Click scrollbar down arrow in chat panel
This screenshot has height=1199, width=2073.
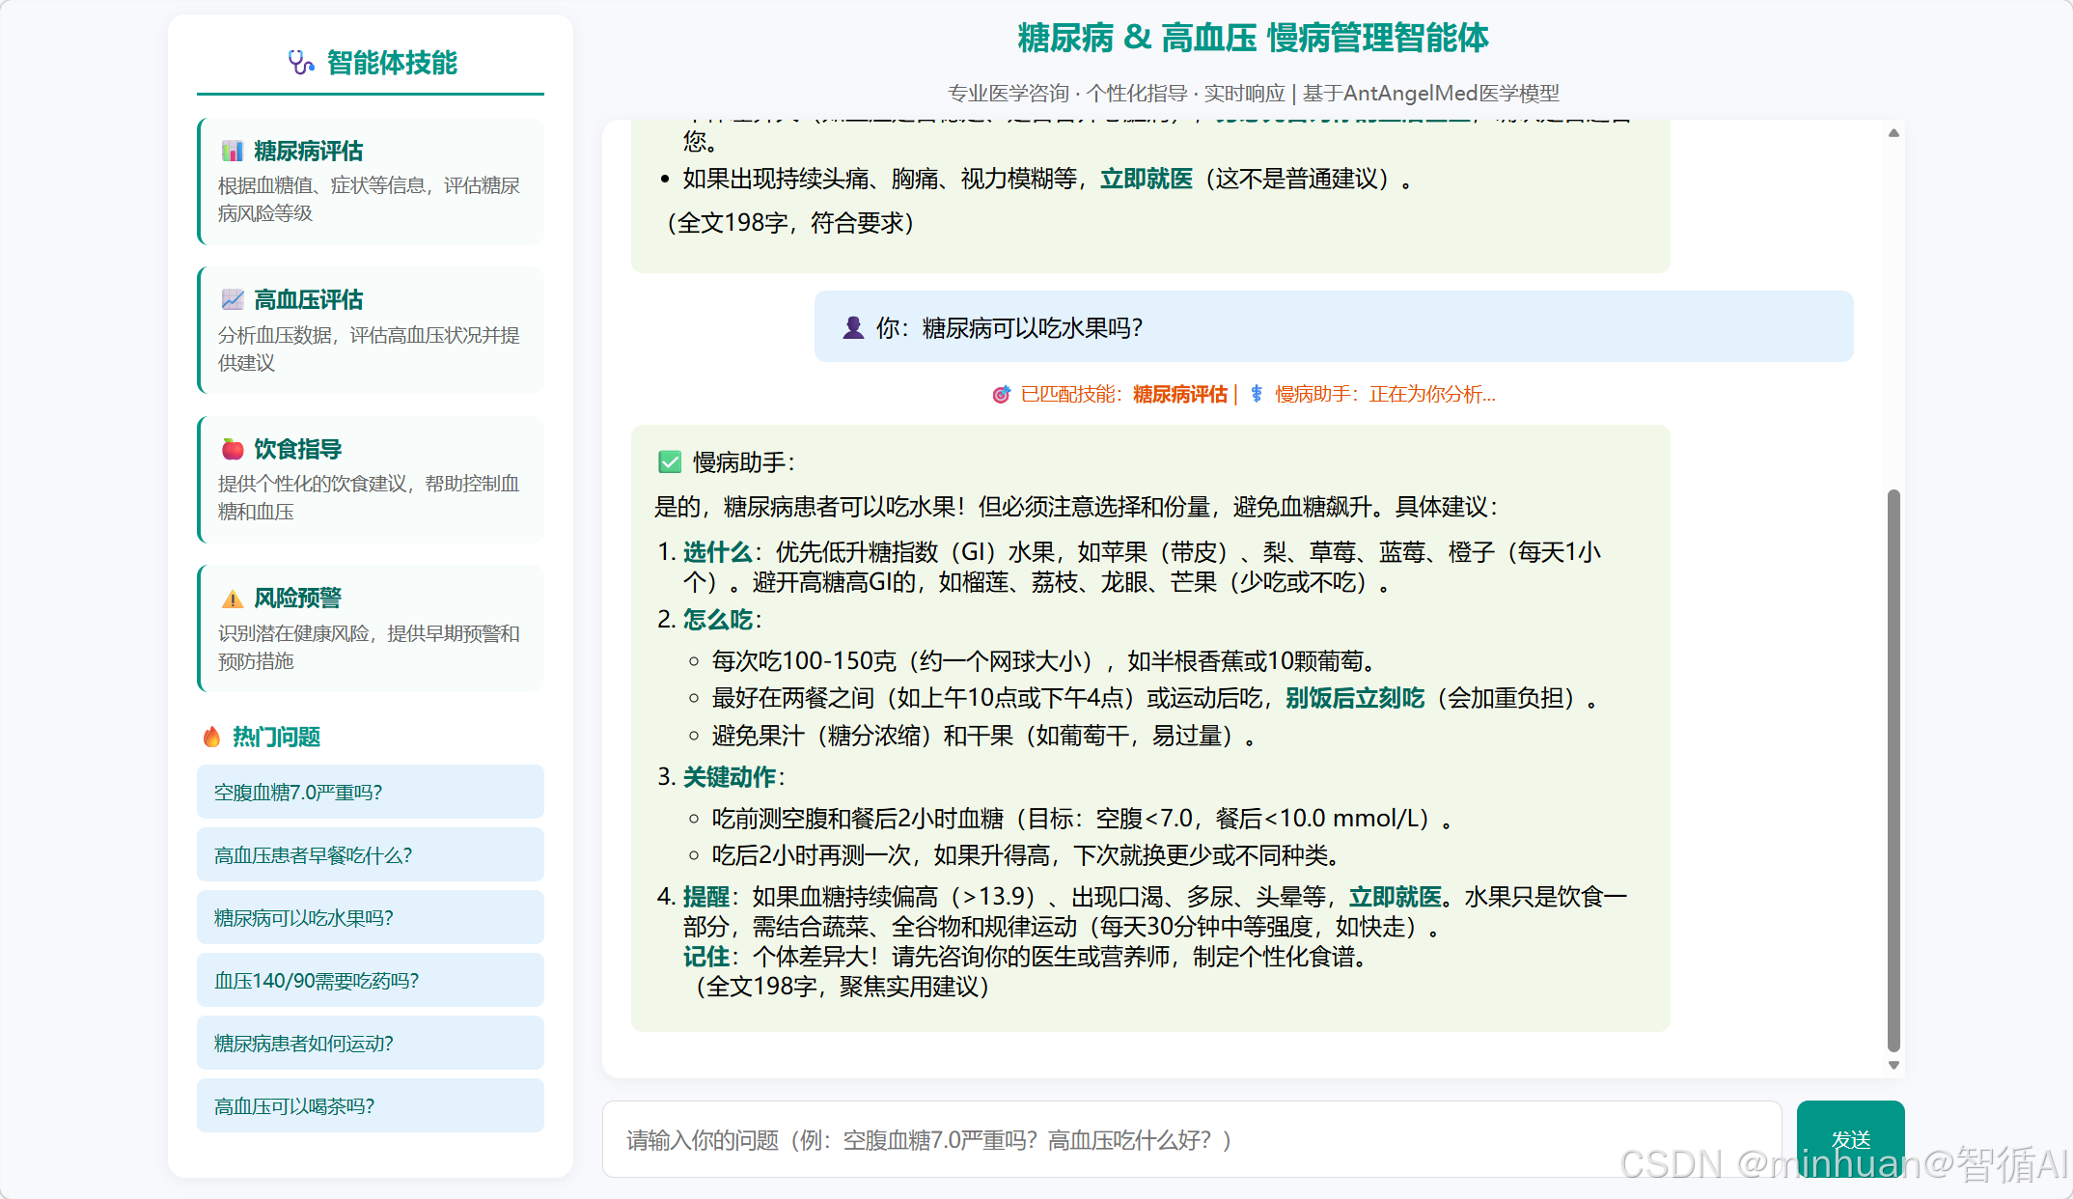coord(1893,1065)
